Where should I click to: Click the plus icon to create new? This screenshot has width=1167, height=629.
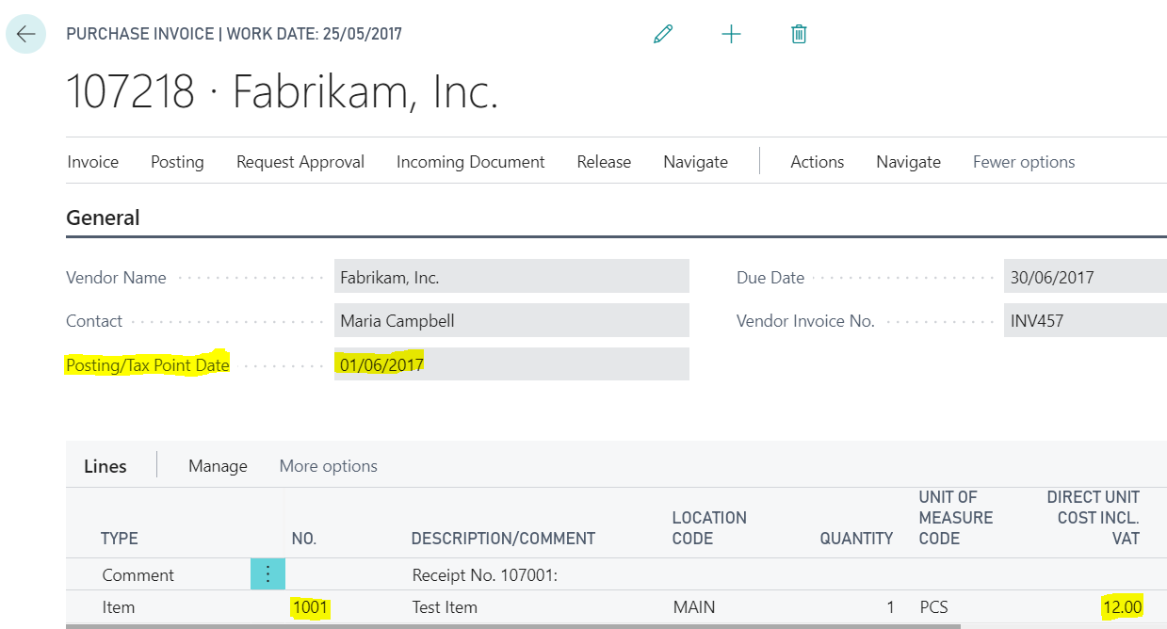(x=731, y=35)
